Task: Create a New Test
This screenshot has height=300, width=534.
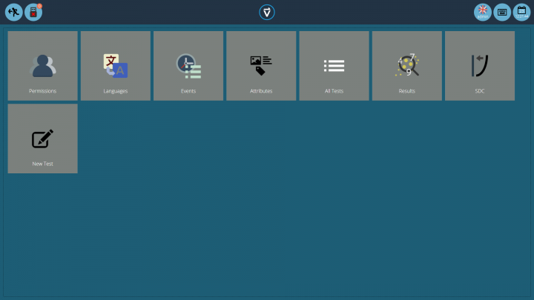Action: tap(42, 139)
